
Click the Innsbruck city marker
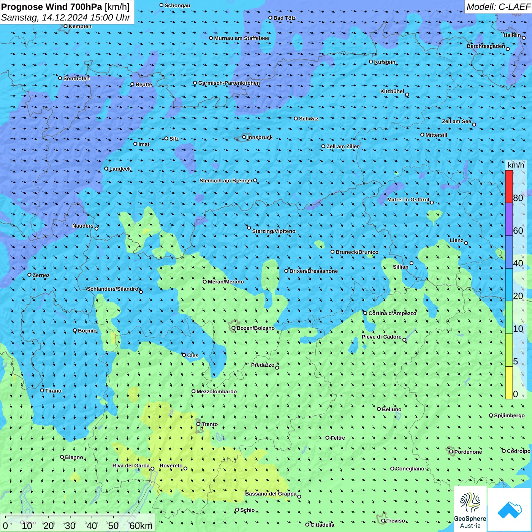pyautogui.click(x=244, y=137)
